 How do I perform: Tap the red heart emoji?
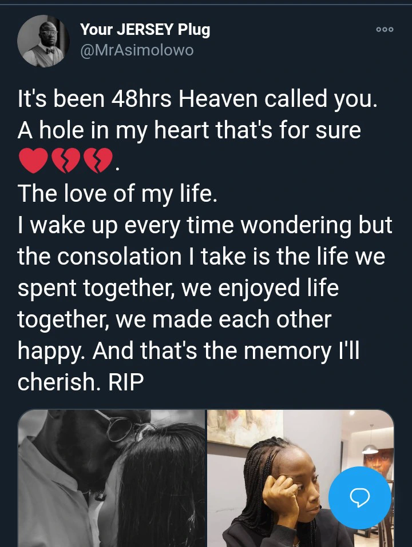33,161
